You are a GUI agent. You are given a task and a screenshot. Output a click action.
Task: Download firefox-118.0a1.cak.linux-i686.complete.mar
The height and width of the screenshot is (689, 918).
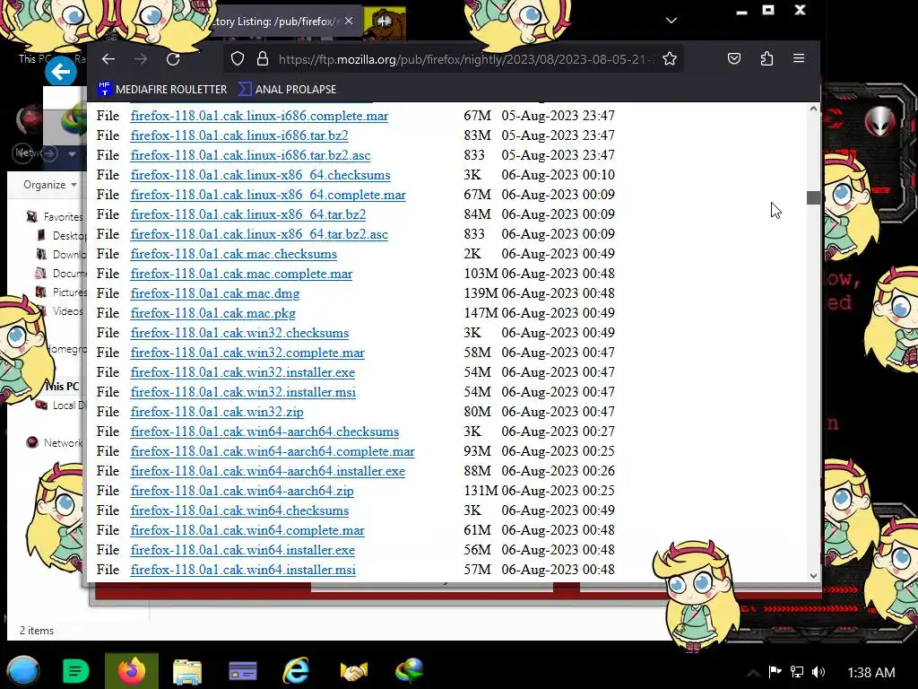[x=259, y=116]
